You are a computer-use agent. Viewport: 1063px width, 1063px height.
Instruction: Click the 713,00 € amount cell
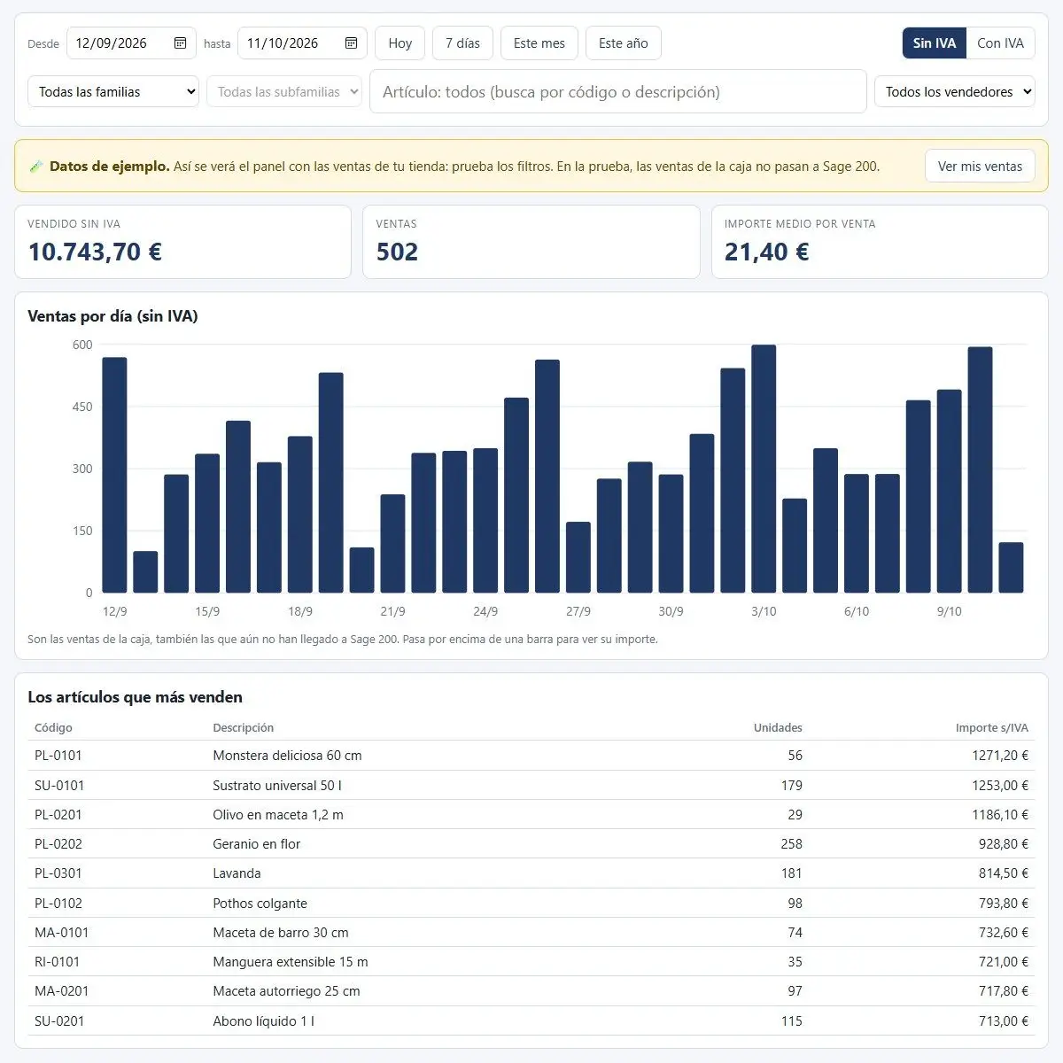pyautogui.click(x=1004, y=1020)
